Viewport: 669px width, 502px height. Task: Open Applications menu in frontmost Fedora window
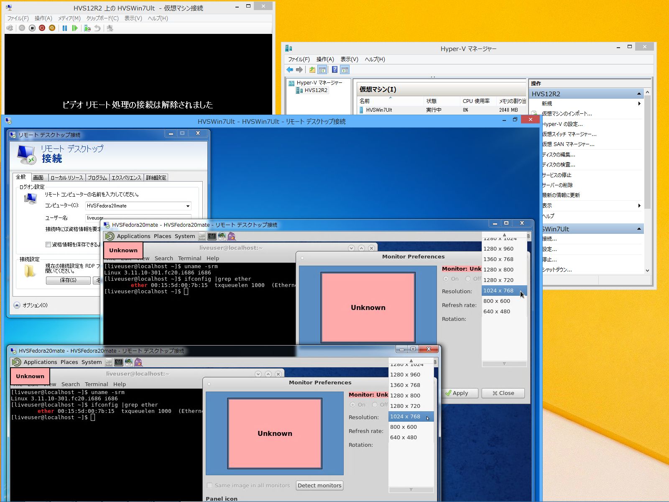[40, 362]
